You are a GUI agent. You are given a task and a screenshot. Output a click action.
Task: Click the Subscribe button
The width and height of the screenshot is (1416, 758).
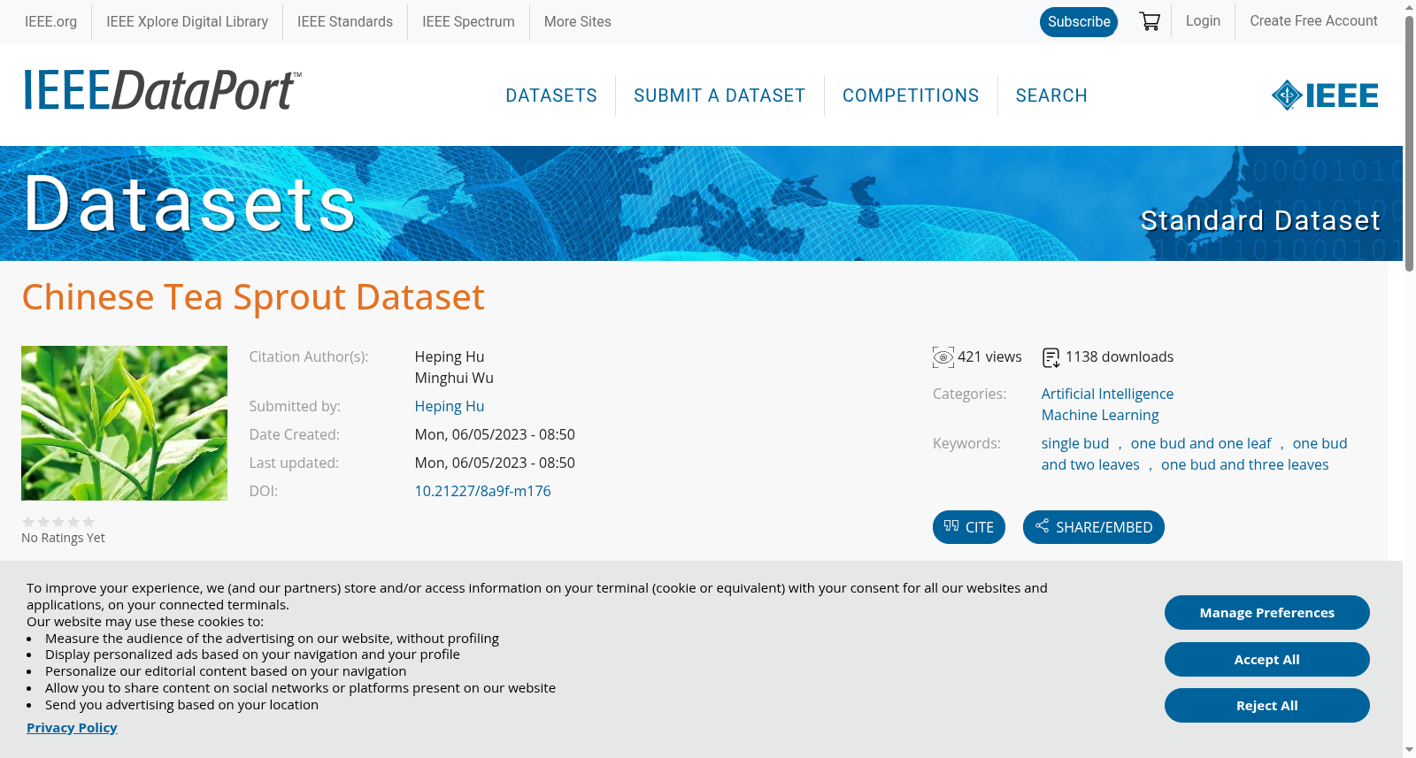pos(1079,22)
